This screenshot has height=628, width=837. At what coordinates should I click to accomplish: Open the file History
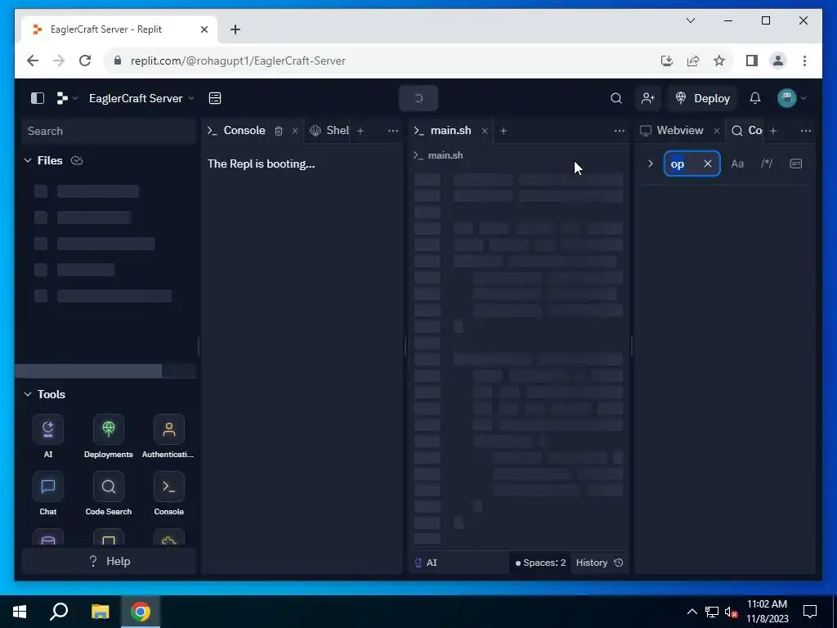(599, 563)
